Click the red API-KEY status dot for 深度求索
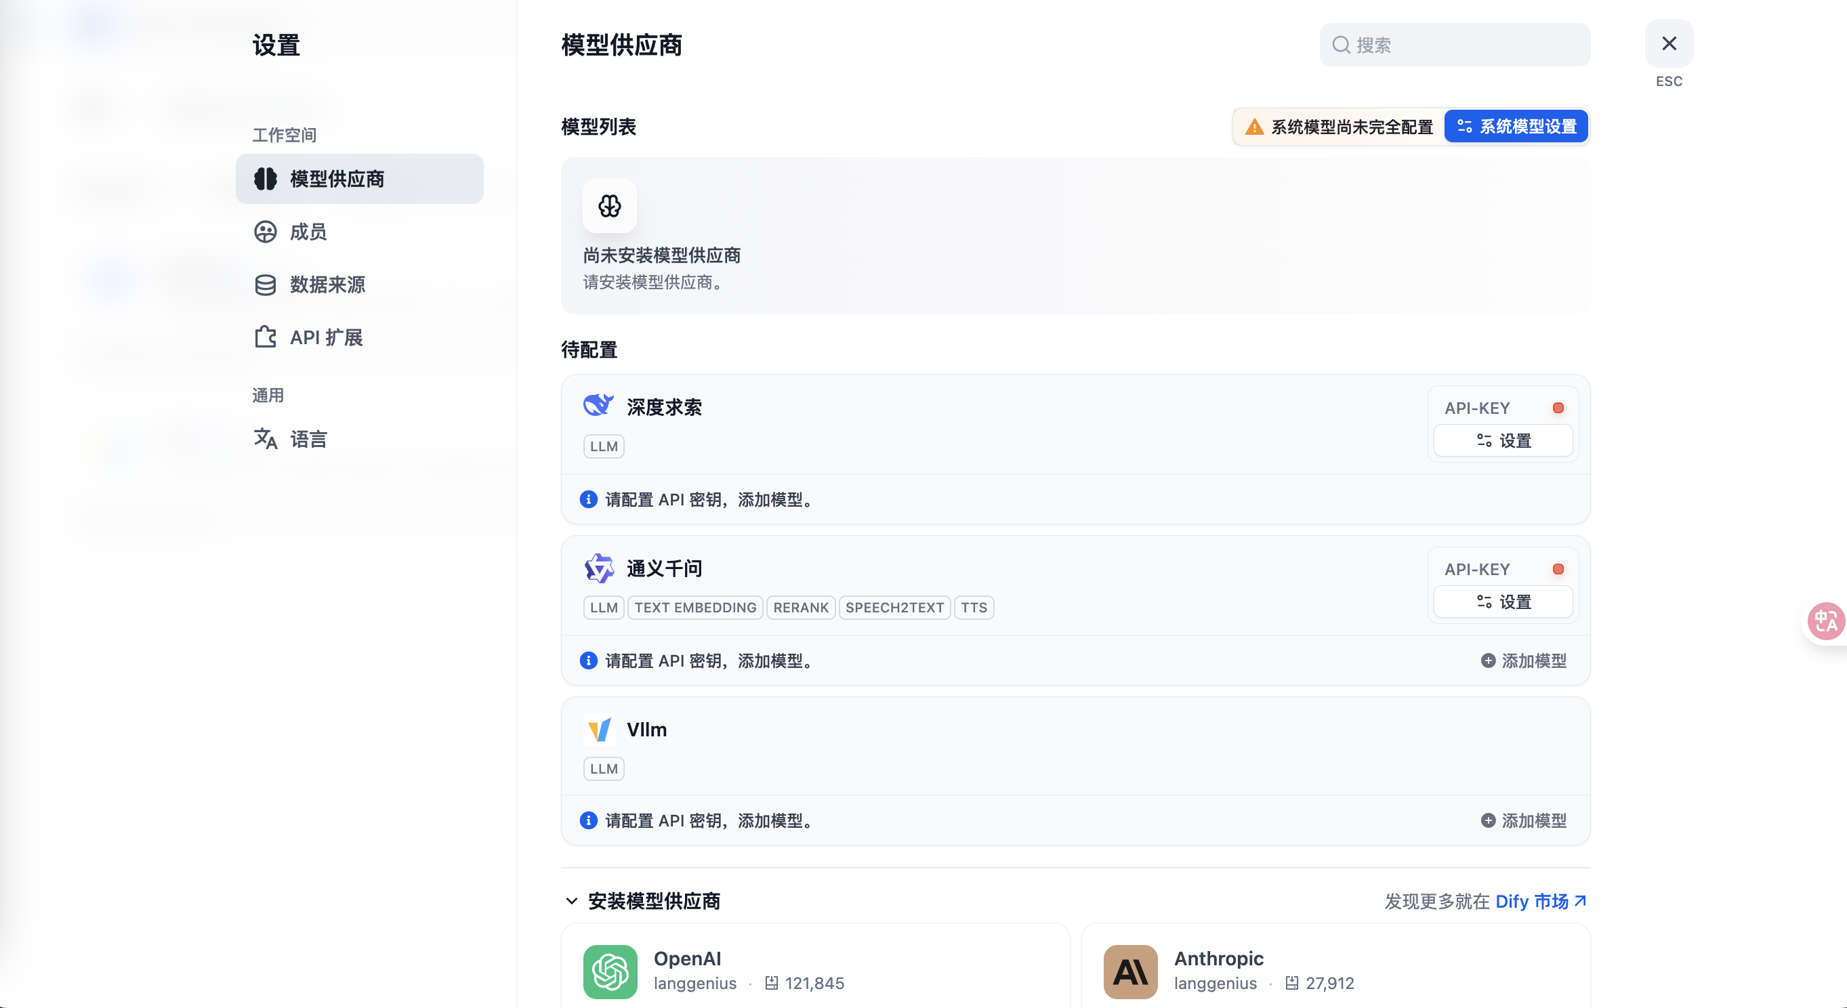The image size is (1847, 1008). point(1557,408)
